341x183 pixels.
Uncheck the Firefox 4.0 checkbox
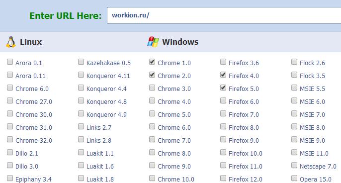click(x=223, y=75)
